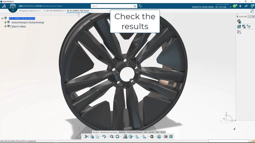Click the round blue icon with plus

(x=159, y=137)
